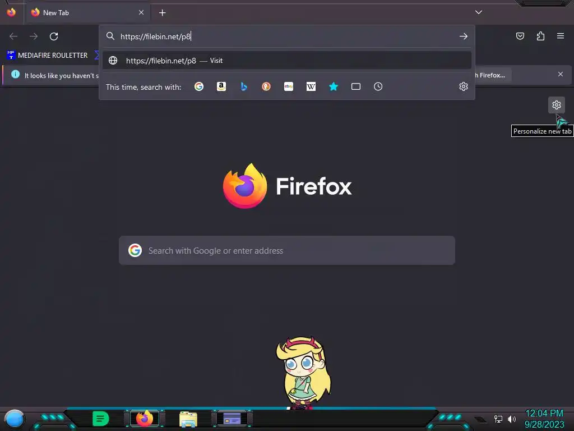Search in Bookmarks via star icon
Image resolution: width=574 pixels, height=431 pixels.
point(333,86)
